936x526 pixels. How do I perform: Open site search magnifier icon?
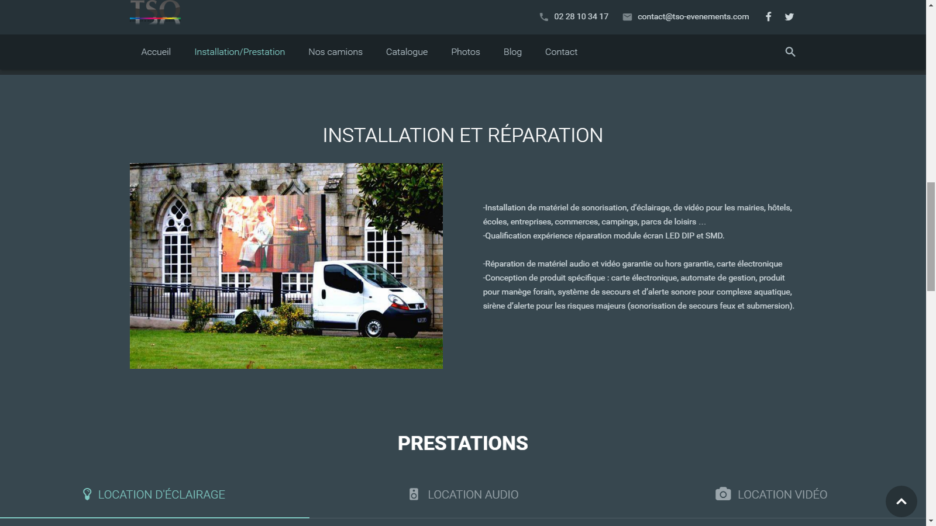[790, 52]
